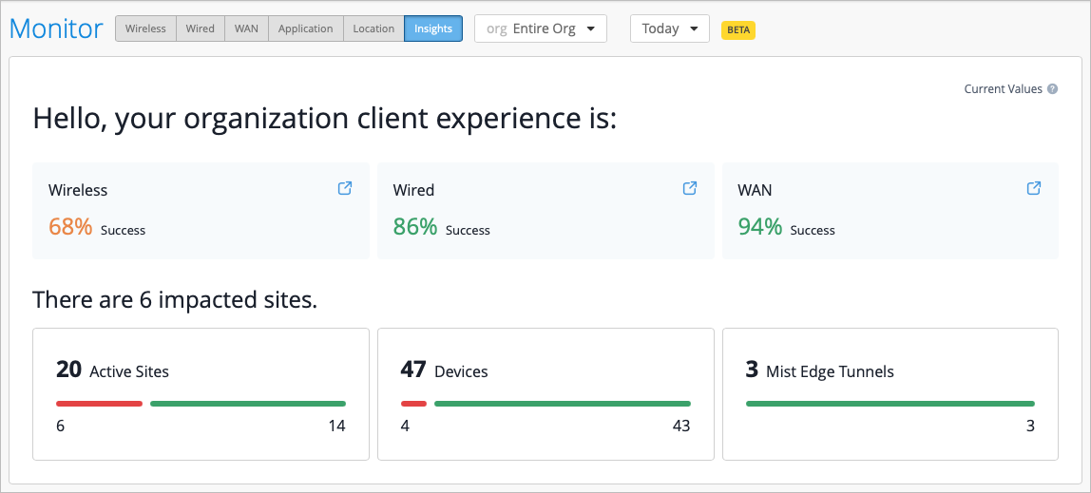Image resolution: width=1091 pixels, height=493 pixels.
Task: Click green bar in Active Sites card
Action: pyautogui.click(x=248, y=404)
